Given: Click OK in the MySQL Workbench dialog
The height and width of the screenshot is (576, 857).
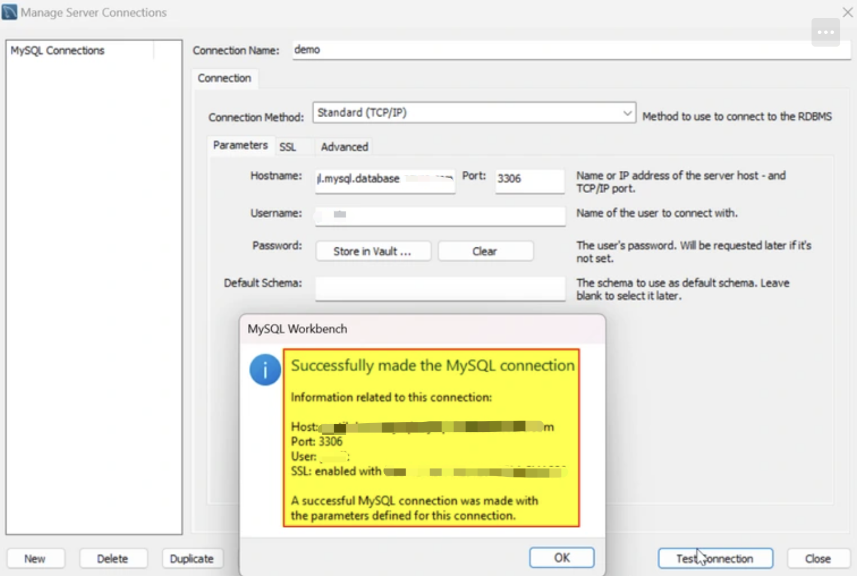Looking at the screenshot, I should click(x=561, y=557).
